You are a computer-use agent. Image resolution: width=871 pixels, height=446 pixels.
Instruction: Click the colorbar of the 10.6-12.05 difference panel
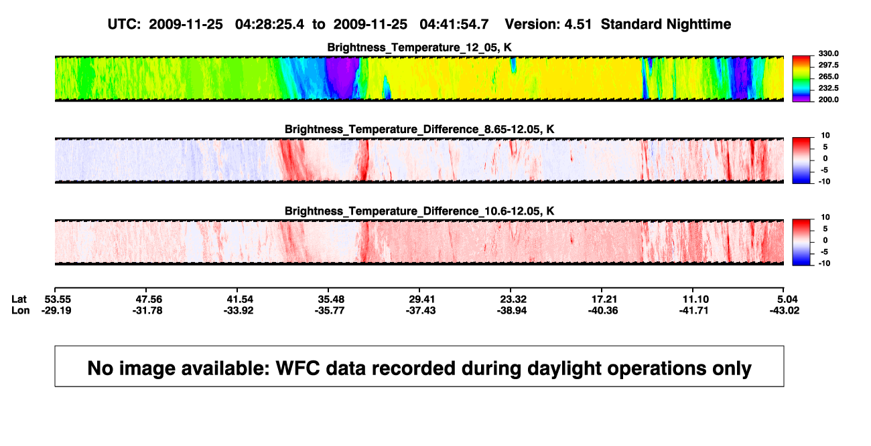pyautogui.click(x=800, y=241)
